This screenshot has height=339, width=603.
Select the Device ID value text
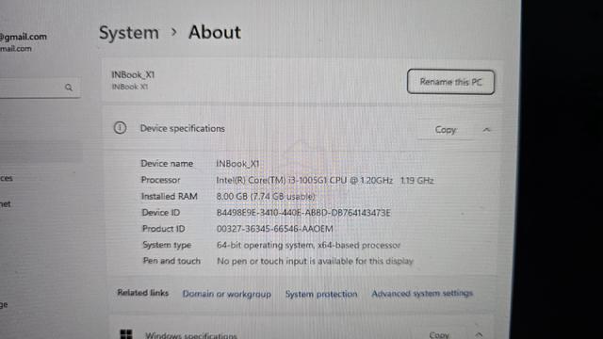point(303,213)
